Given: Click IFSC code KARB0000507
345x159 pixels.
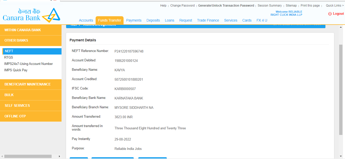Looking at the screenshot, I should coord(125,89).
